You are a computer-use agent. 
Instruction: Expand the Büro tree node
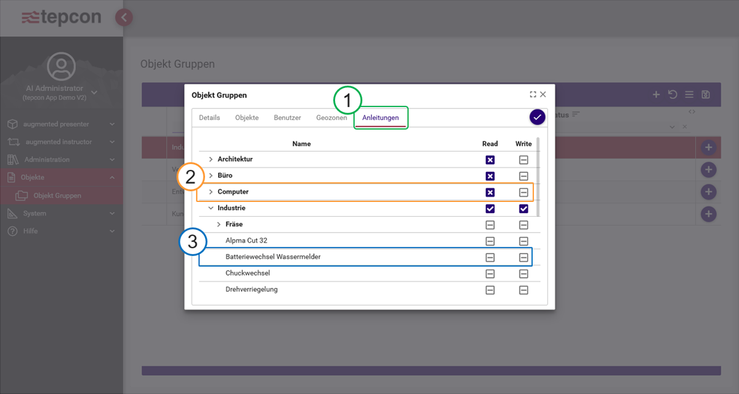(x=211, y=175)
